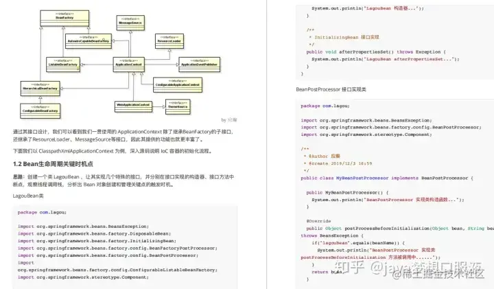Click the "public MyBeanPostProcessor() {" constructor line

pos(347,192)
